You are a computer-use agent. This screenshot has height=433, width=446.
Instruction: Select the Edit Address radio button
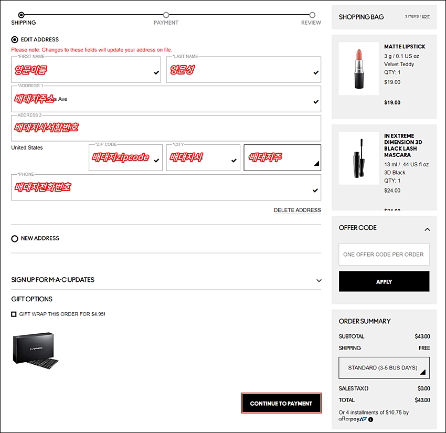(x=15, y=39)
